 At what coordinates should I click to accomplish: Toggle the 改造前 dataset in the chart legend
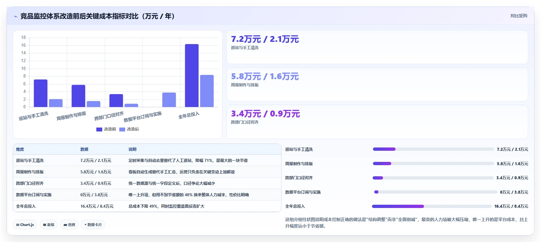(106, 129)
